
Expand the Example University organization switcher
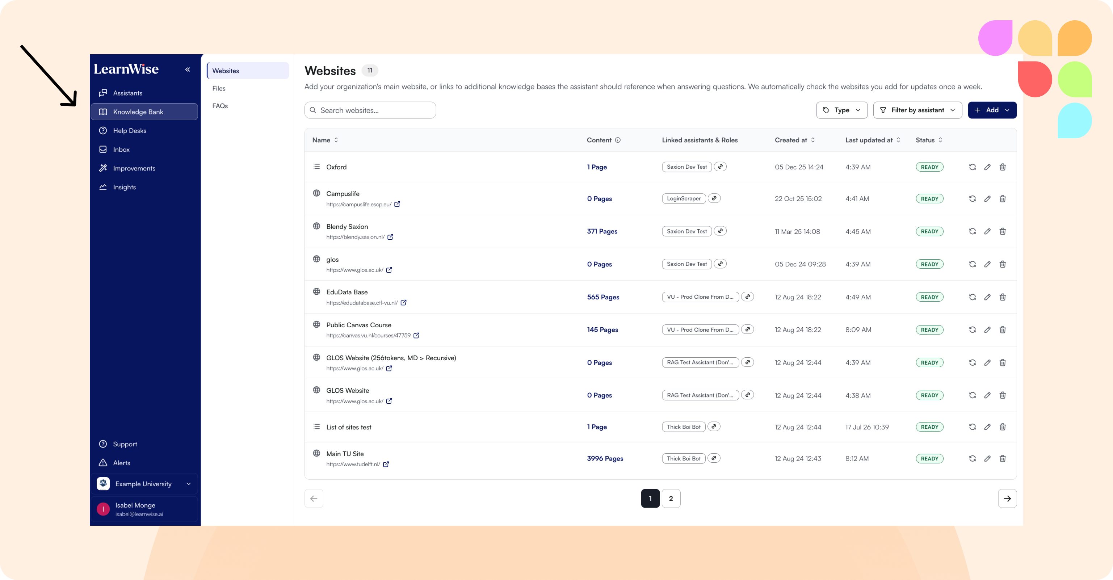pos(144,484)
